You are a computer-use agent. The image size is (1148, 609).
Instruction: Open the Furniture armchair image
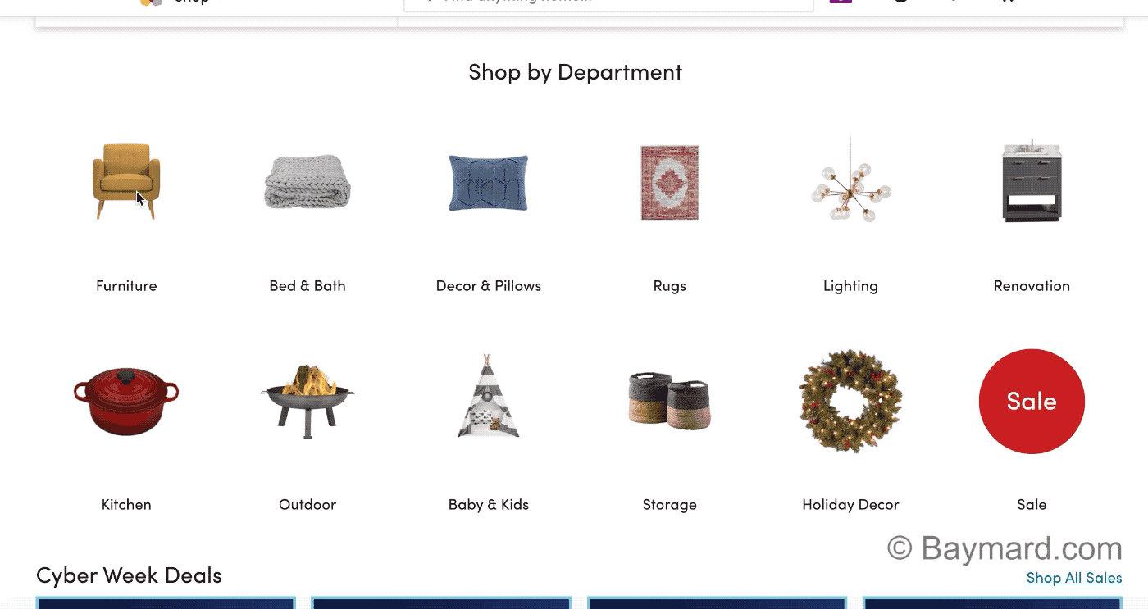point(126,181)
